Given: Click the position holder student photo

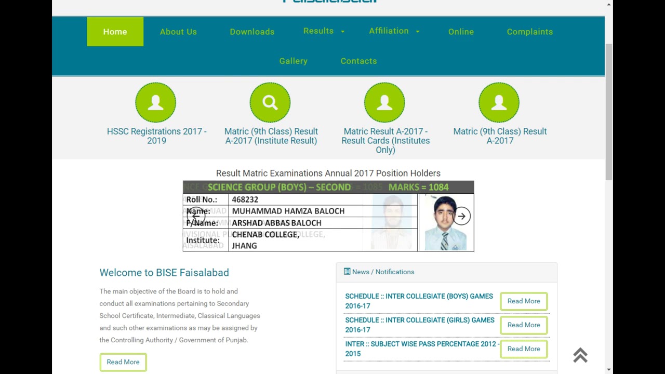Looking at the screenshot, I should tap(445, 223).
